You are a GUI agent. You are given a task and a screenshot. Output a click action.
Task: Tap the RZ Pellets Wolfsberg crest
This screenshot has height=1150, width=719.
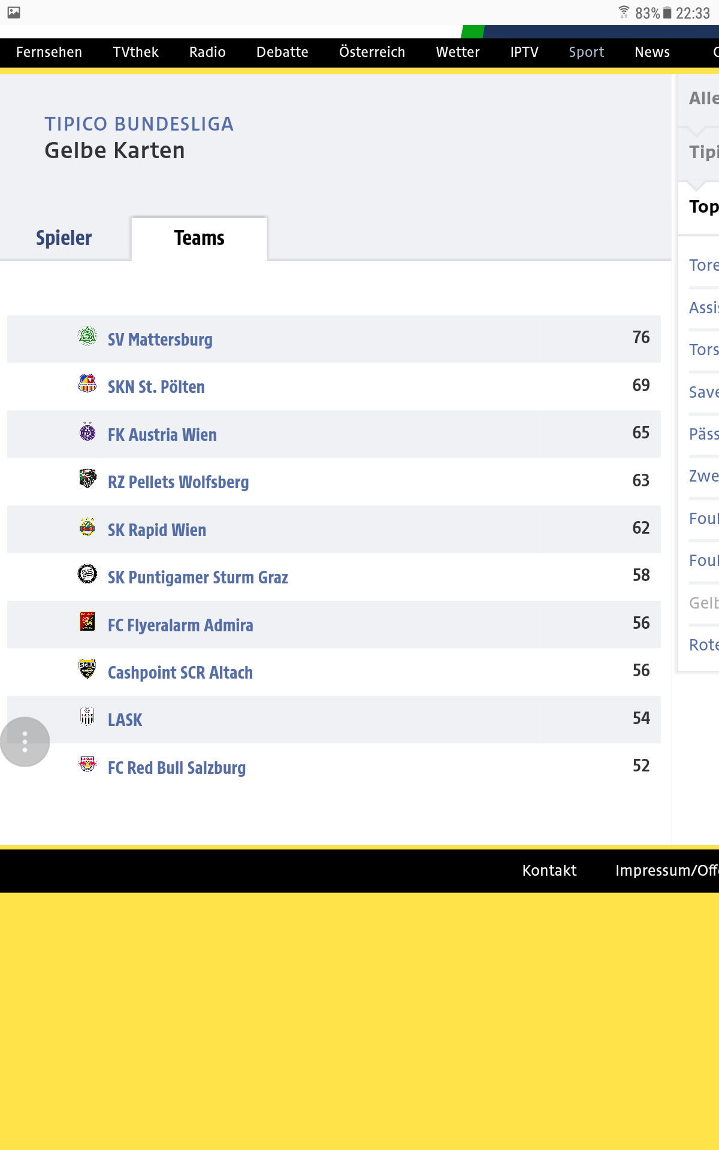coord(87,479)
